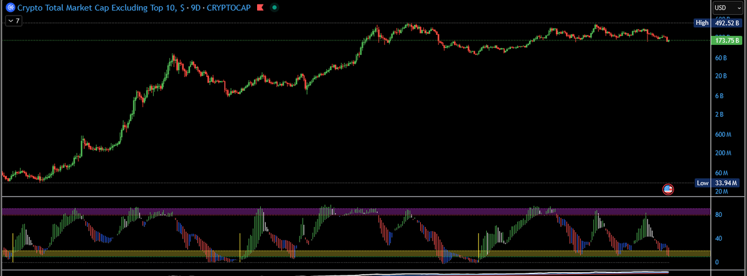This screenshot has height=276, width=747.
Task: Click the CRYPTOCAP symbol logo icon
Action: tap(10, 8)
